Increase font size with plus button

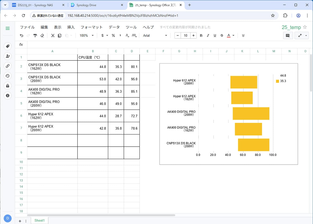pos(193,36)
